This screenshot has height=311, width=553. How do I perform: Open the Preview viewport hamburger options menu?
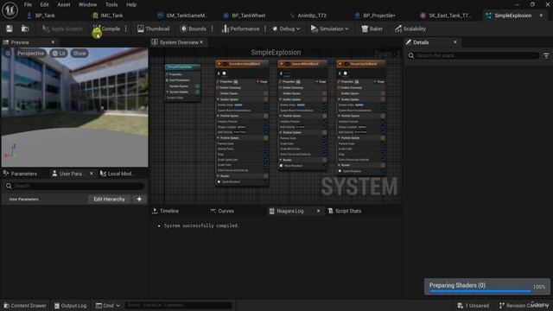(8, 54)
